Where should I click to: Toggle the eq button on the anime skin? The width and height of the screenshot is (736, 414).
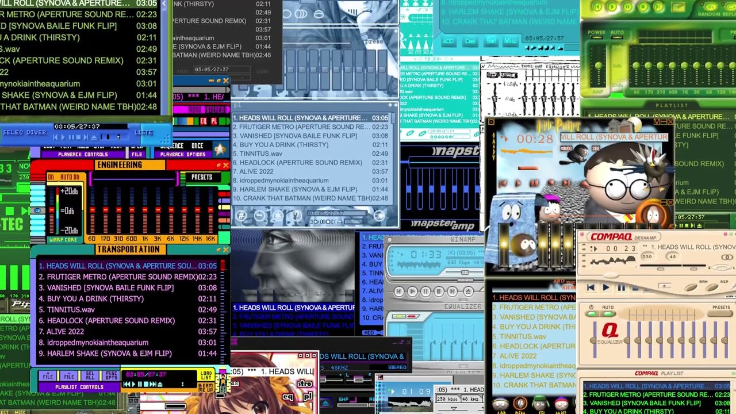[288, 397]
